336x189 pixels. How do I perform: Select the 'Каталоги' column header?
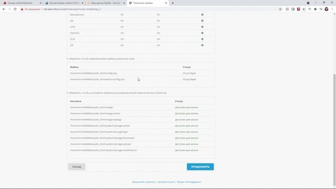76,101
